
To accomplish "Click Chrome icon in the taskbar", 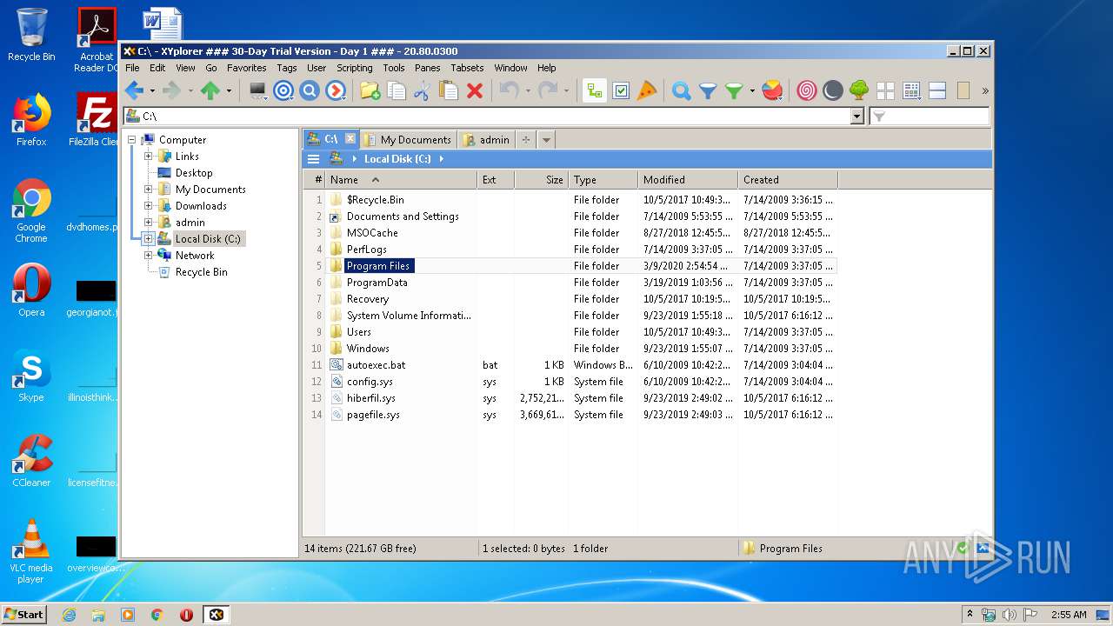I will (157, 615).
